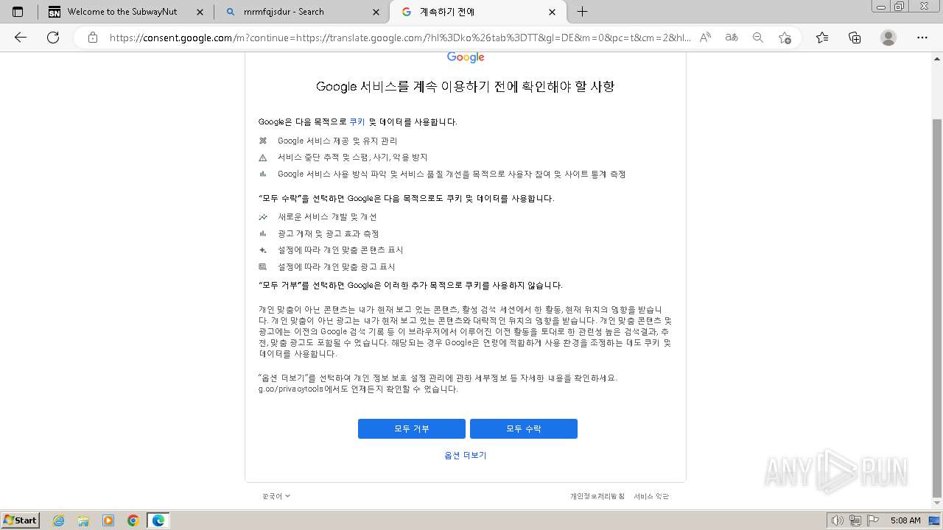Click the Edge taskbar icon
This screenshot has height=530, width=943.
pos(158,520)
